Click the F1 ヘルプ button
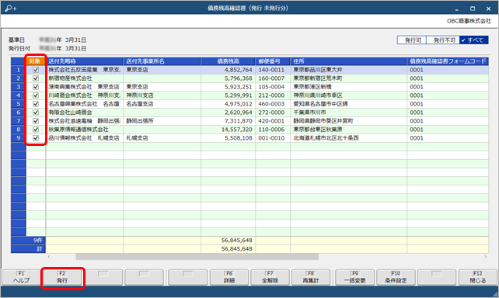 (x=21, y=277)
